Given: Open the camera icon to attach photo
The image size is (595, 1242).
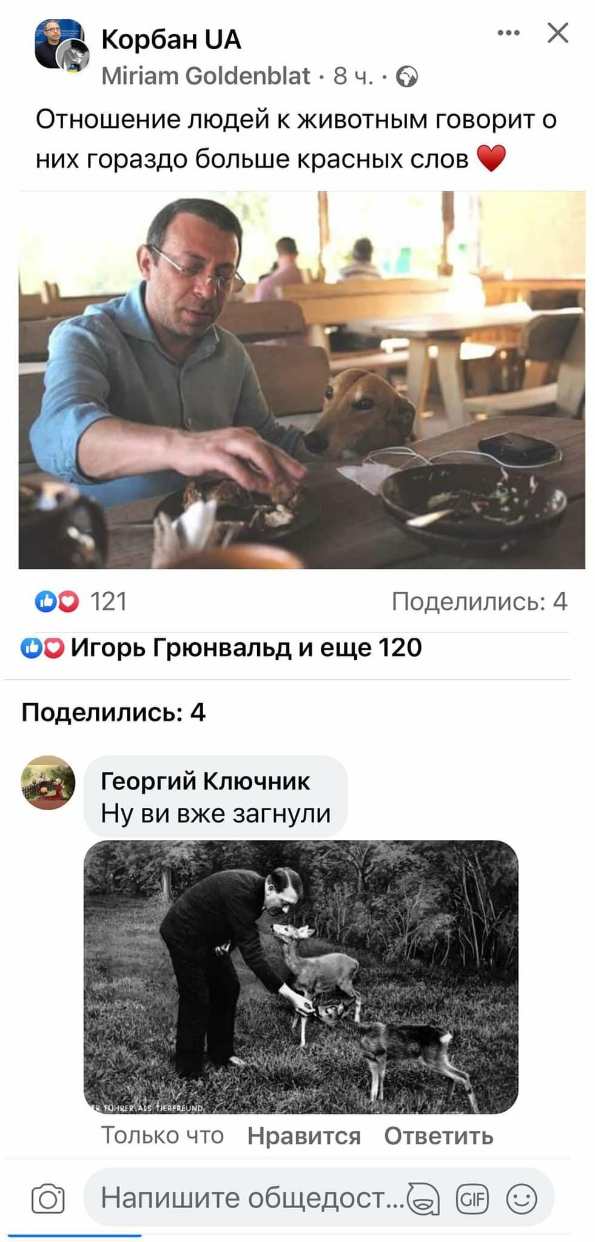Looking at the screenshot, I should [47, 1198].
